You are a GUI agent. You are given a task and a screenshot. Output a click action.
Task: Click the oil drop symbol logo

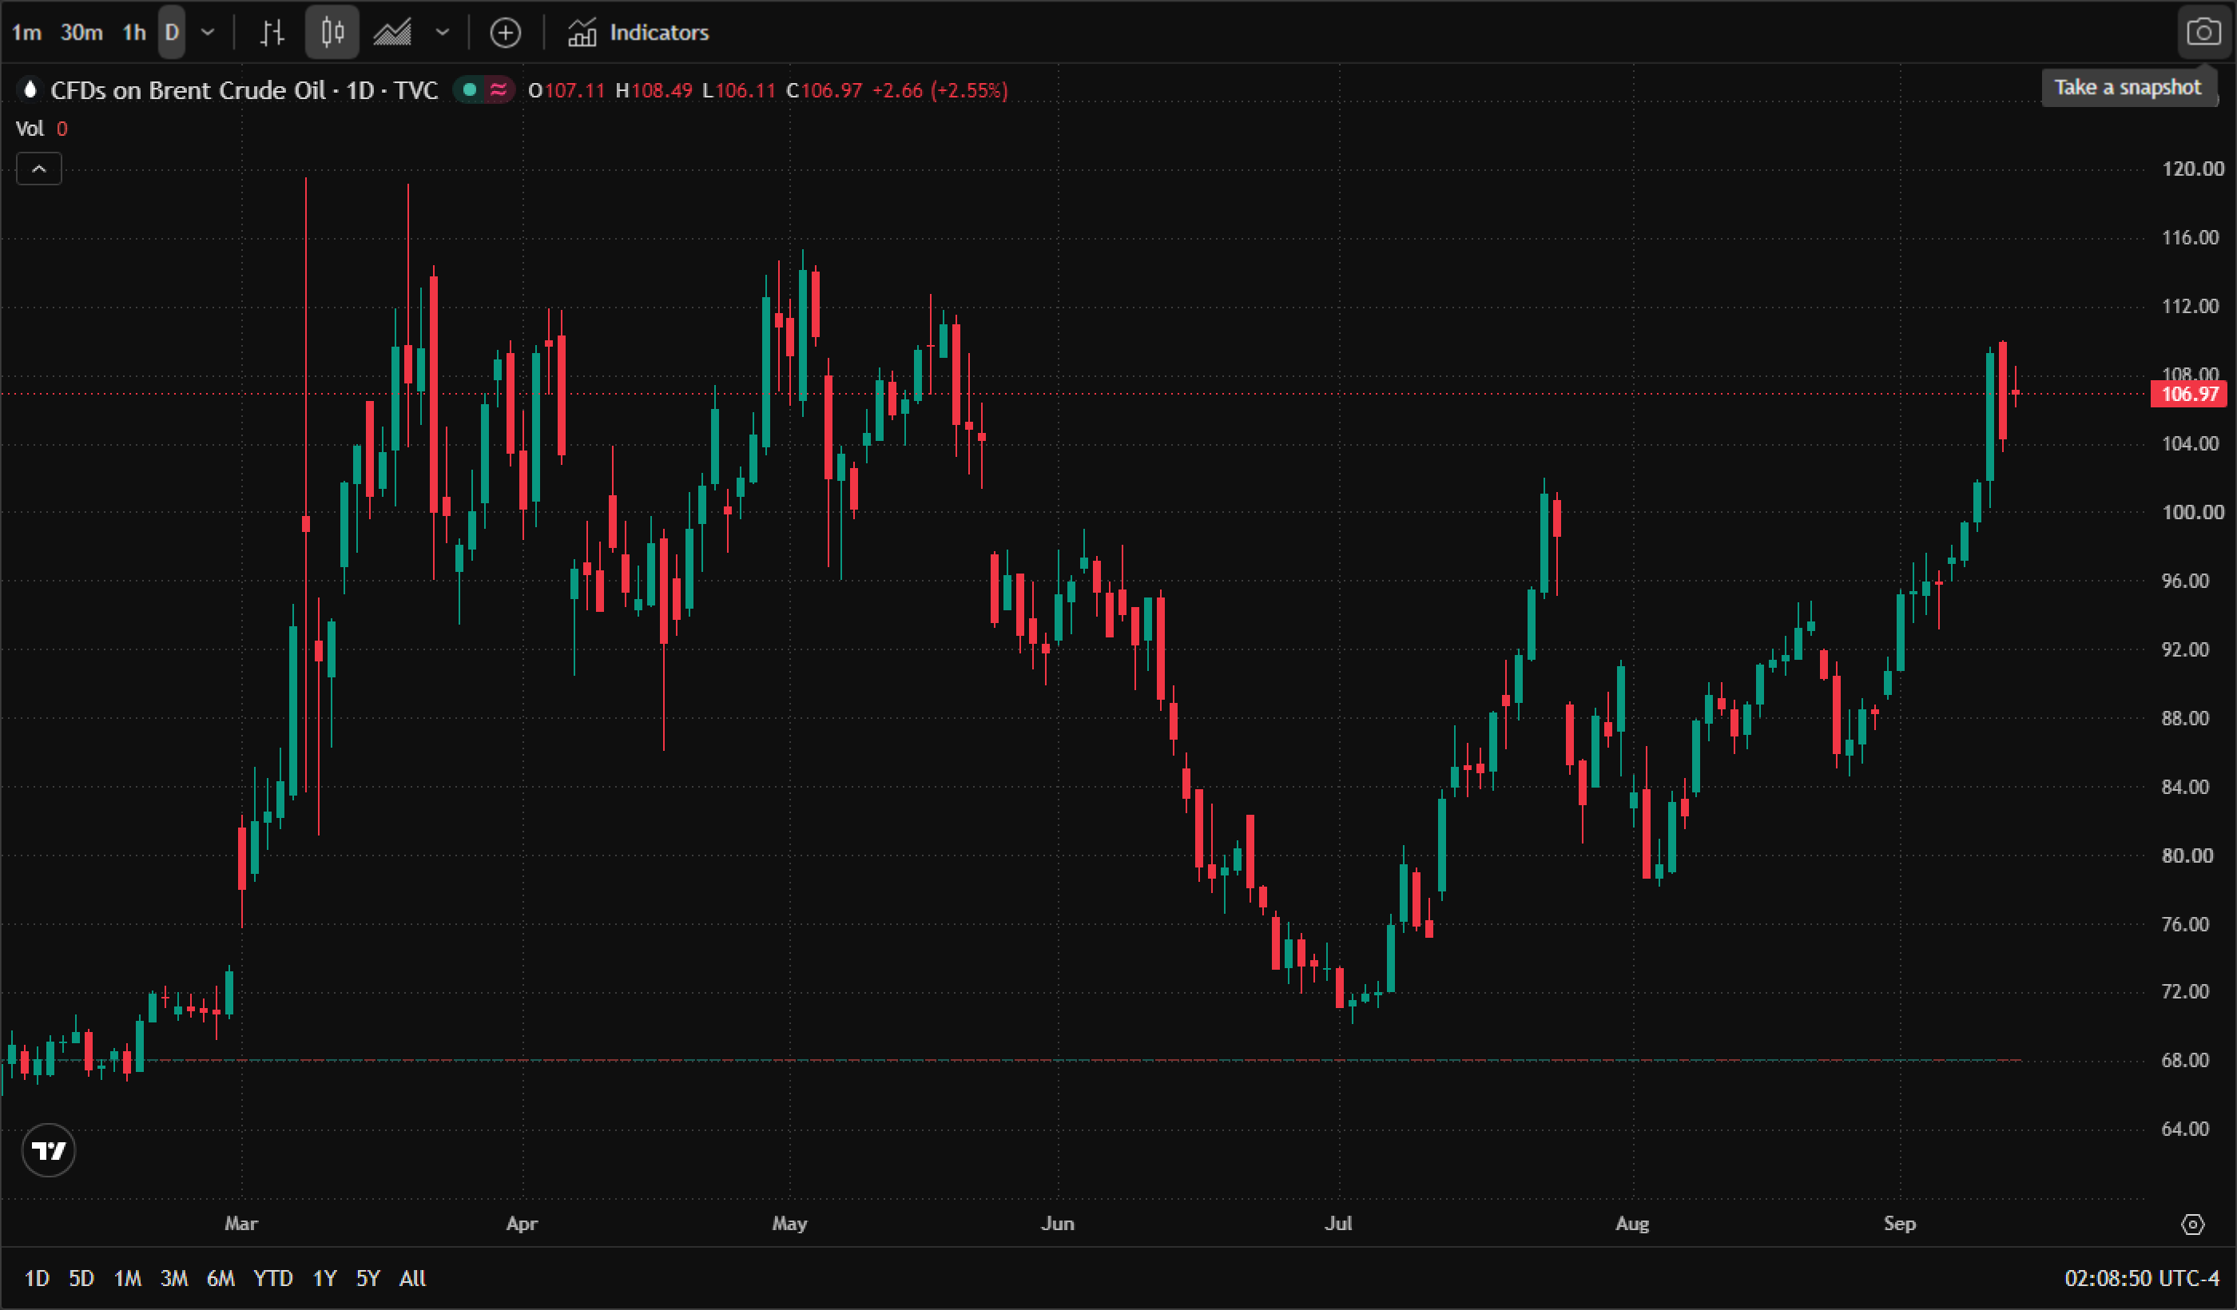(30, 89)
